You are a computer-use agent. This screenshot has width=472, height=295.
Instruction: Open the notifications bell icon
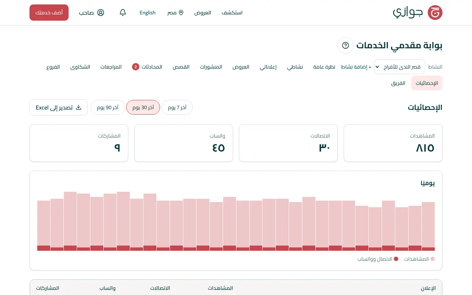[123, 13]
